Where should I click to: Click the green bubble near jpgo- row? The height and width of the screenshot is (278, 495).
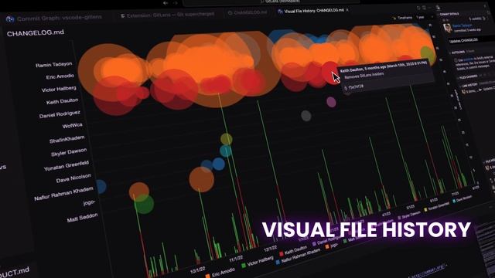[144, 204]
